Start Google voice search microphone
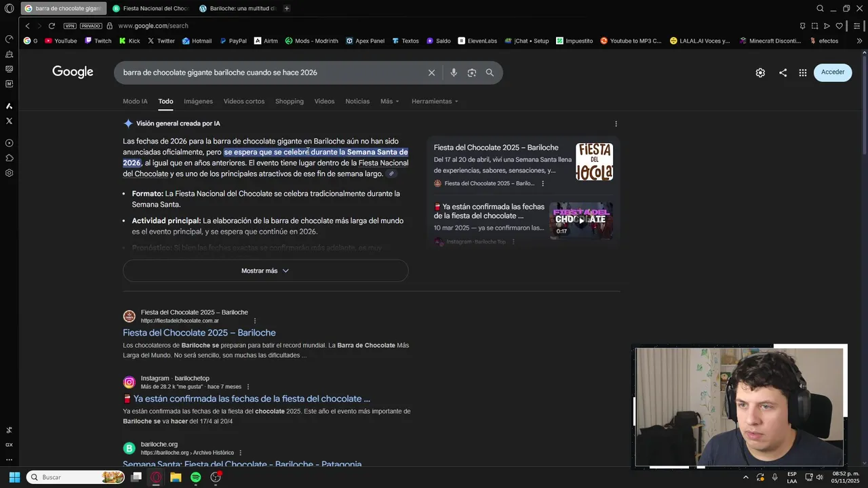Viewport: 868px width, 488px height. tap(454, 73)
